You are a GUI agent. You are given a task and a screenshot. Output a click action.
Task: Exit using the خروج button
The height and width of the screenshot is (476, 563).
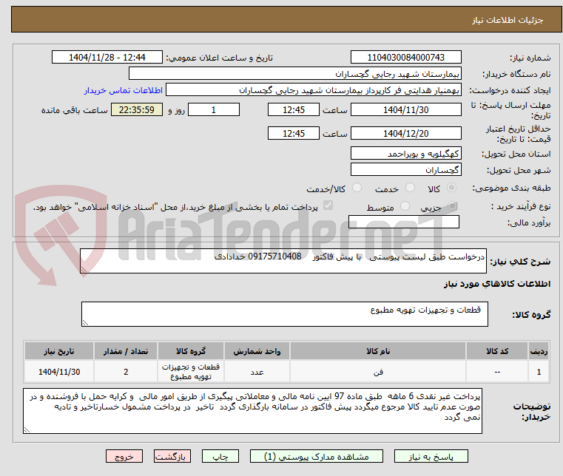pos(124,456)
